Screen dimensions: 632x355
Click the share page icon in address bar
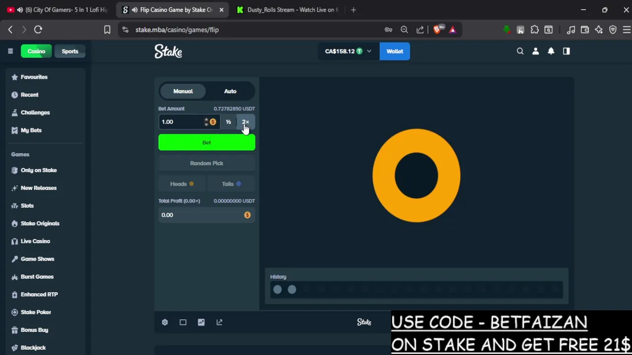coord(420,30)
